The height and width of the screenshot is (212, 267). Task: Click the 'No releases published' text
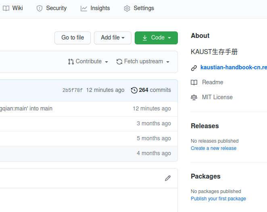pyautogui.click(x=215, y=141)
